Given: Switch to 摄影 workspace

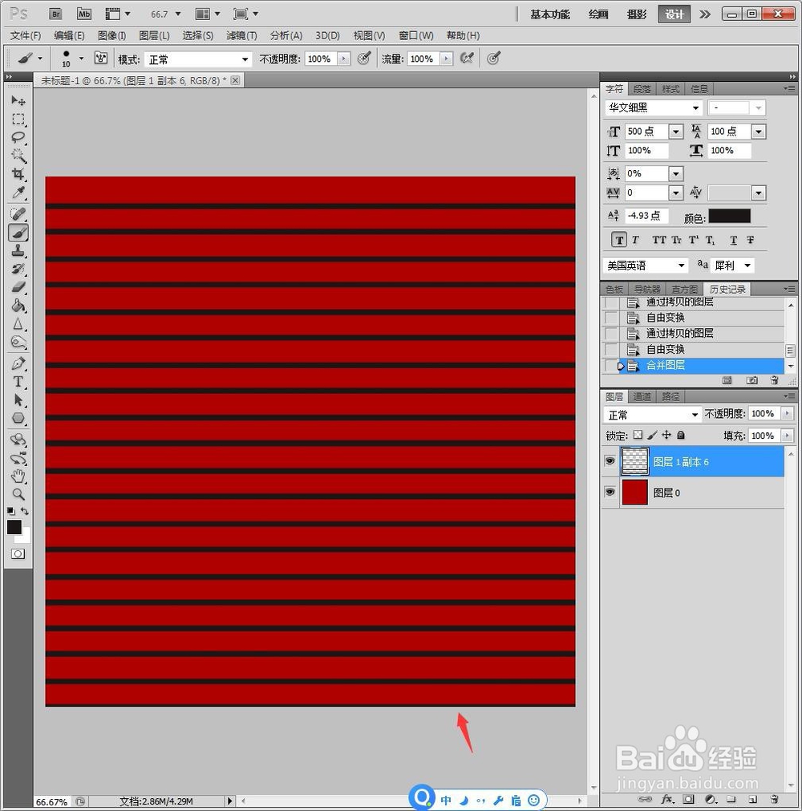Looking at the screenshot, I should (x=637, y=14).
